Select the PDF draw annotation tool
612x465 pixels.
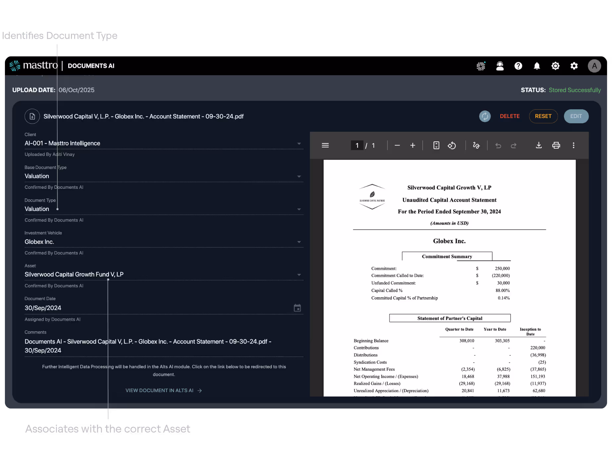pos(476,145)
